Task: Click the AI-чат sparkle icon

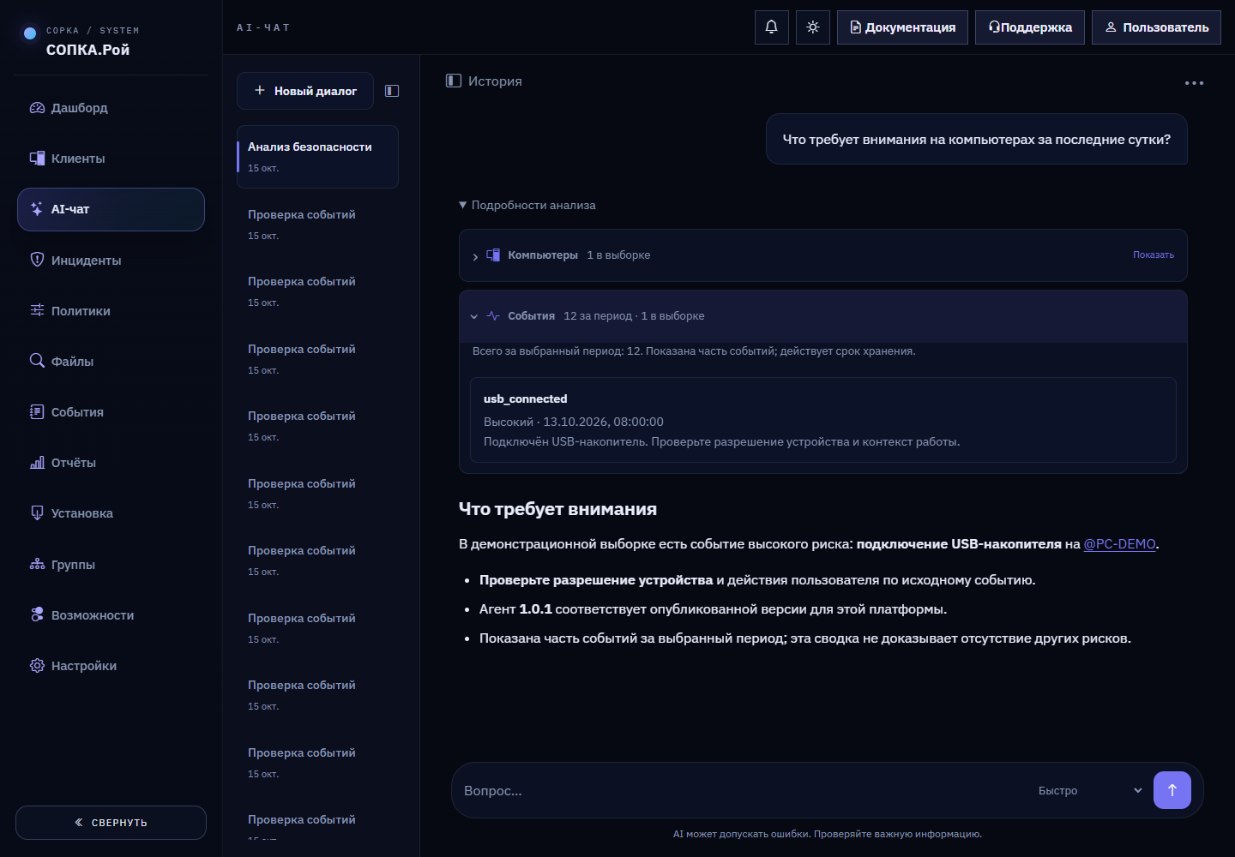Action: pyautogui.click(x=37, y=209)
